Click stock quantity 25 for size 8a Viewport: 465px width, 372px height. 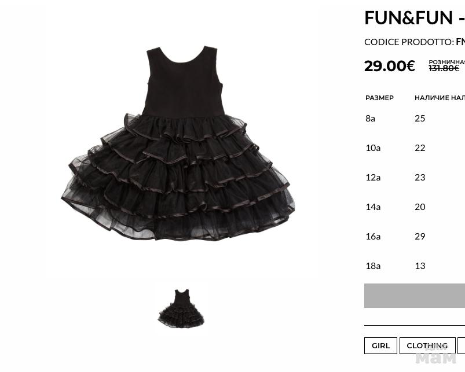coord(420,119)
